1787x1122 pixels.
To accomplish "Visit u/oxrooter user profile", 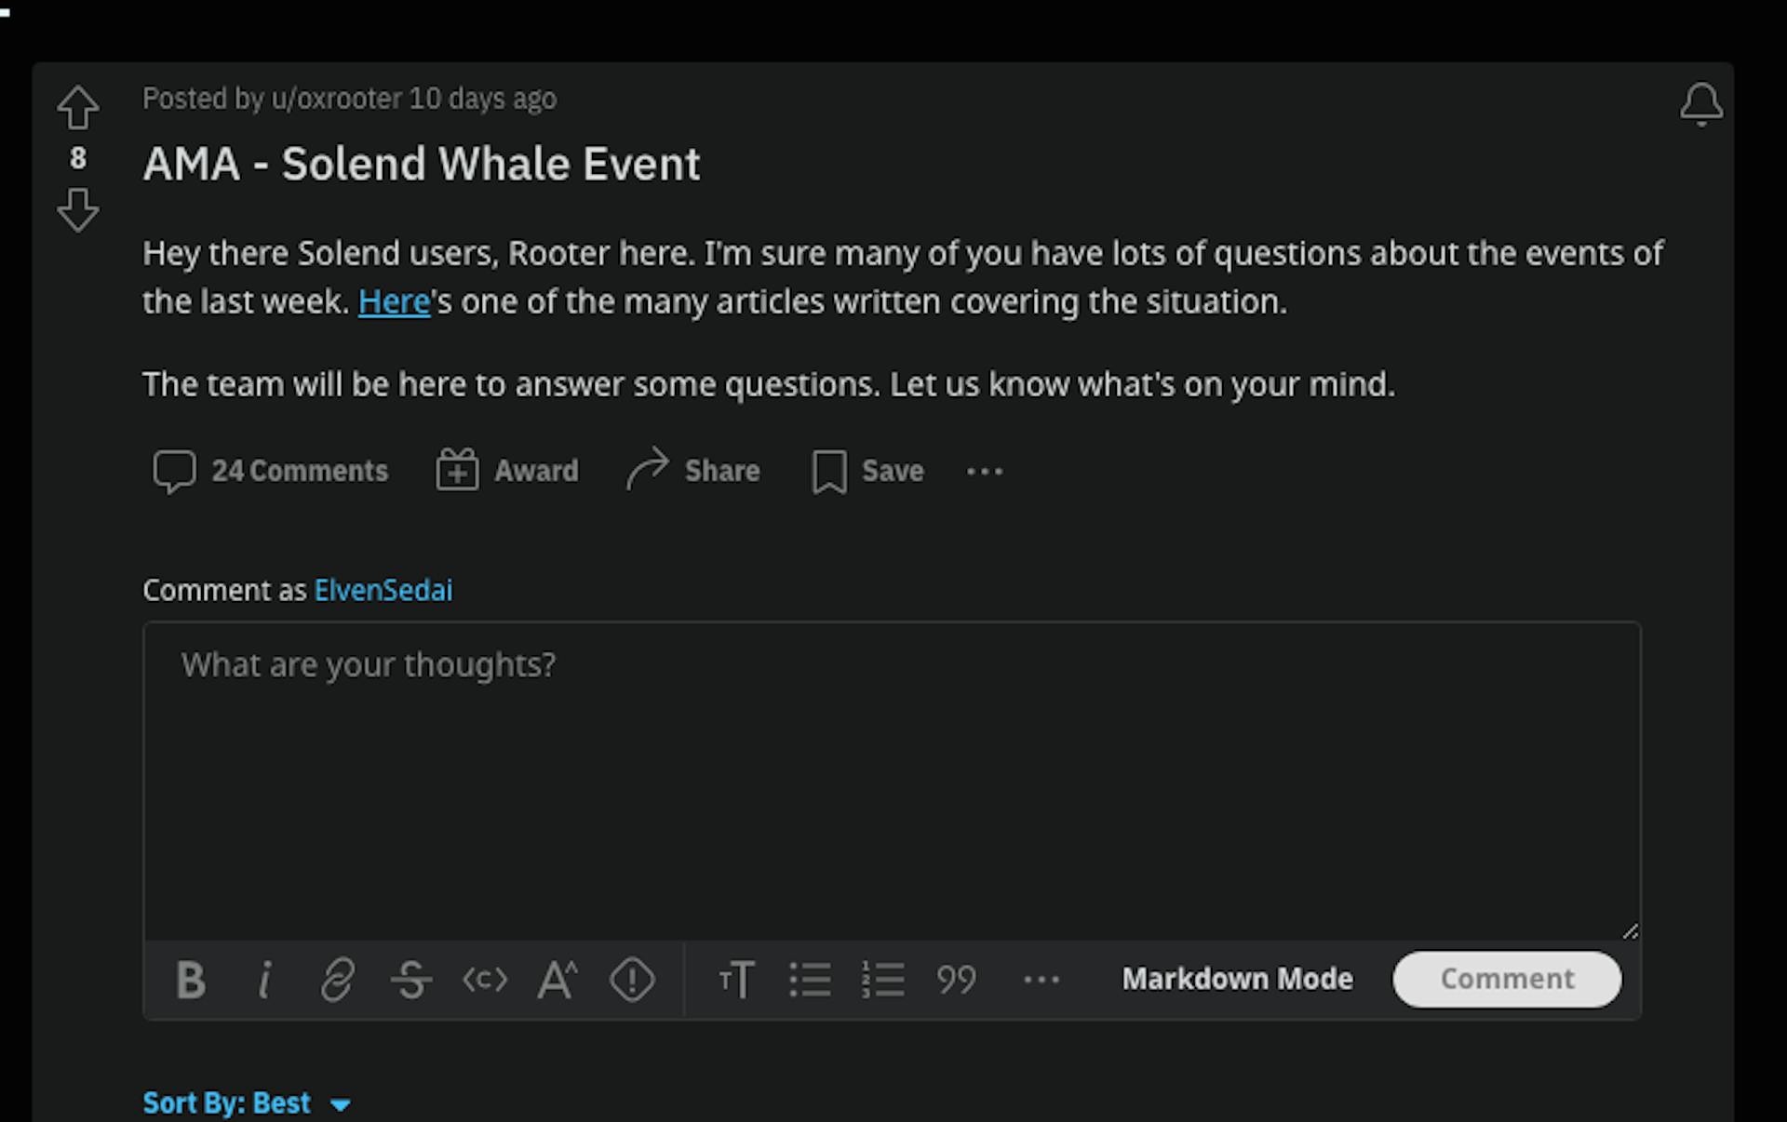I will (337, 99).
